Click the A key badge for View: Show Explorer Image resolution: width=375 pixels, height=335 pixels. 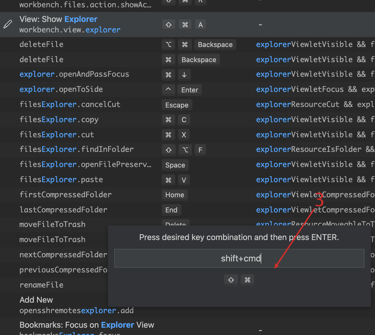[200, 24]
